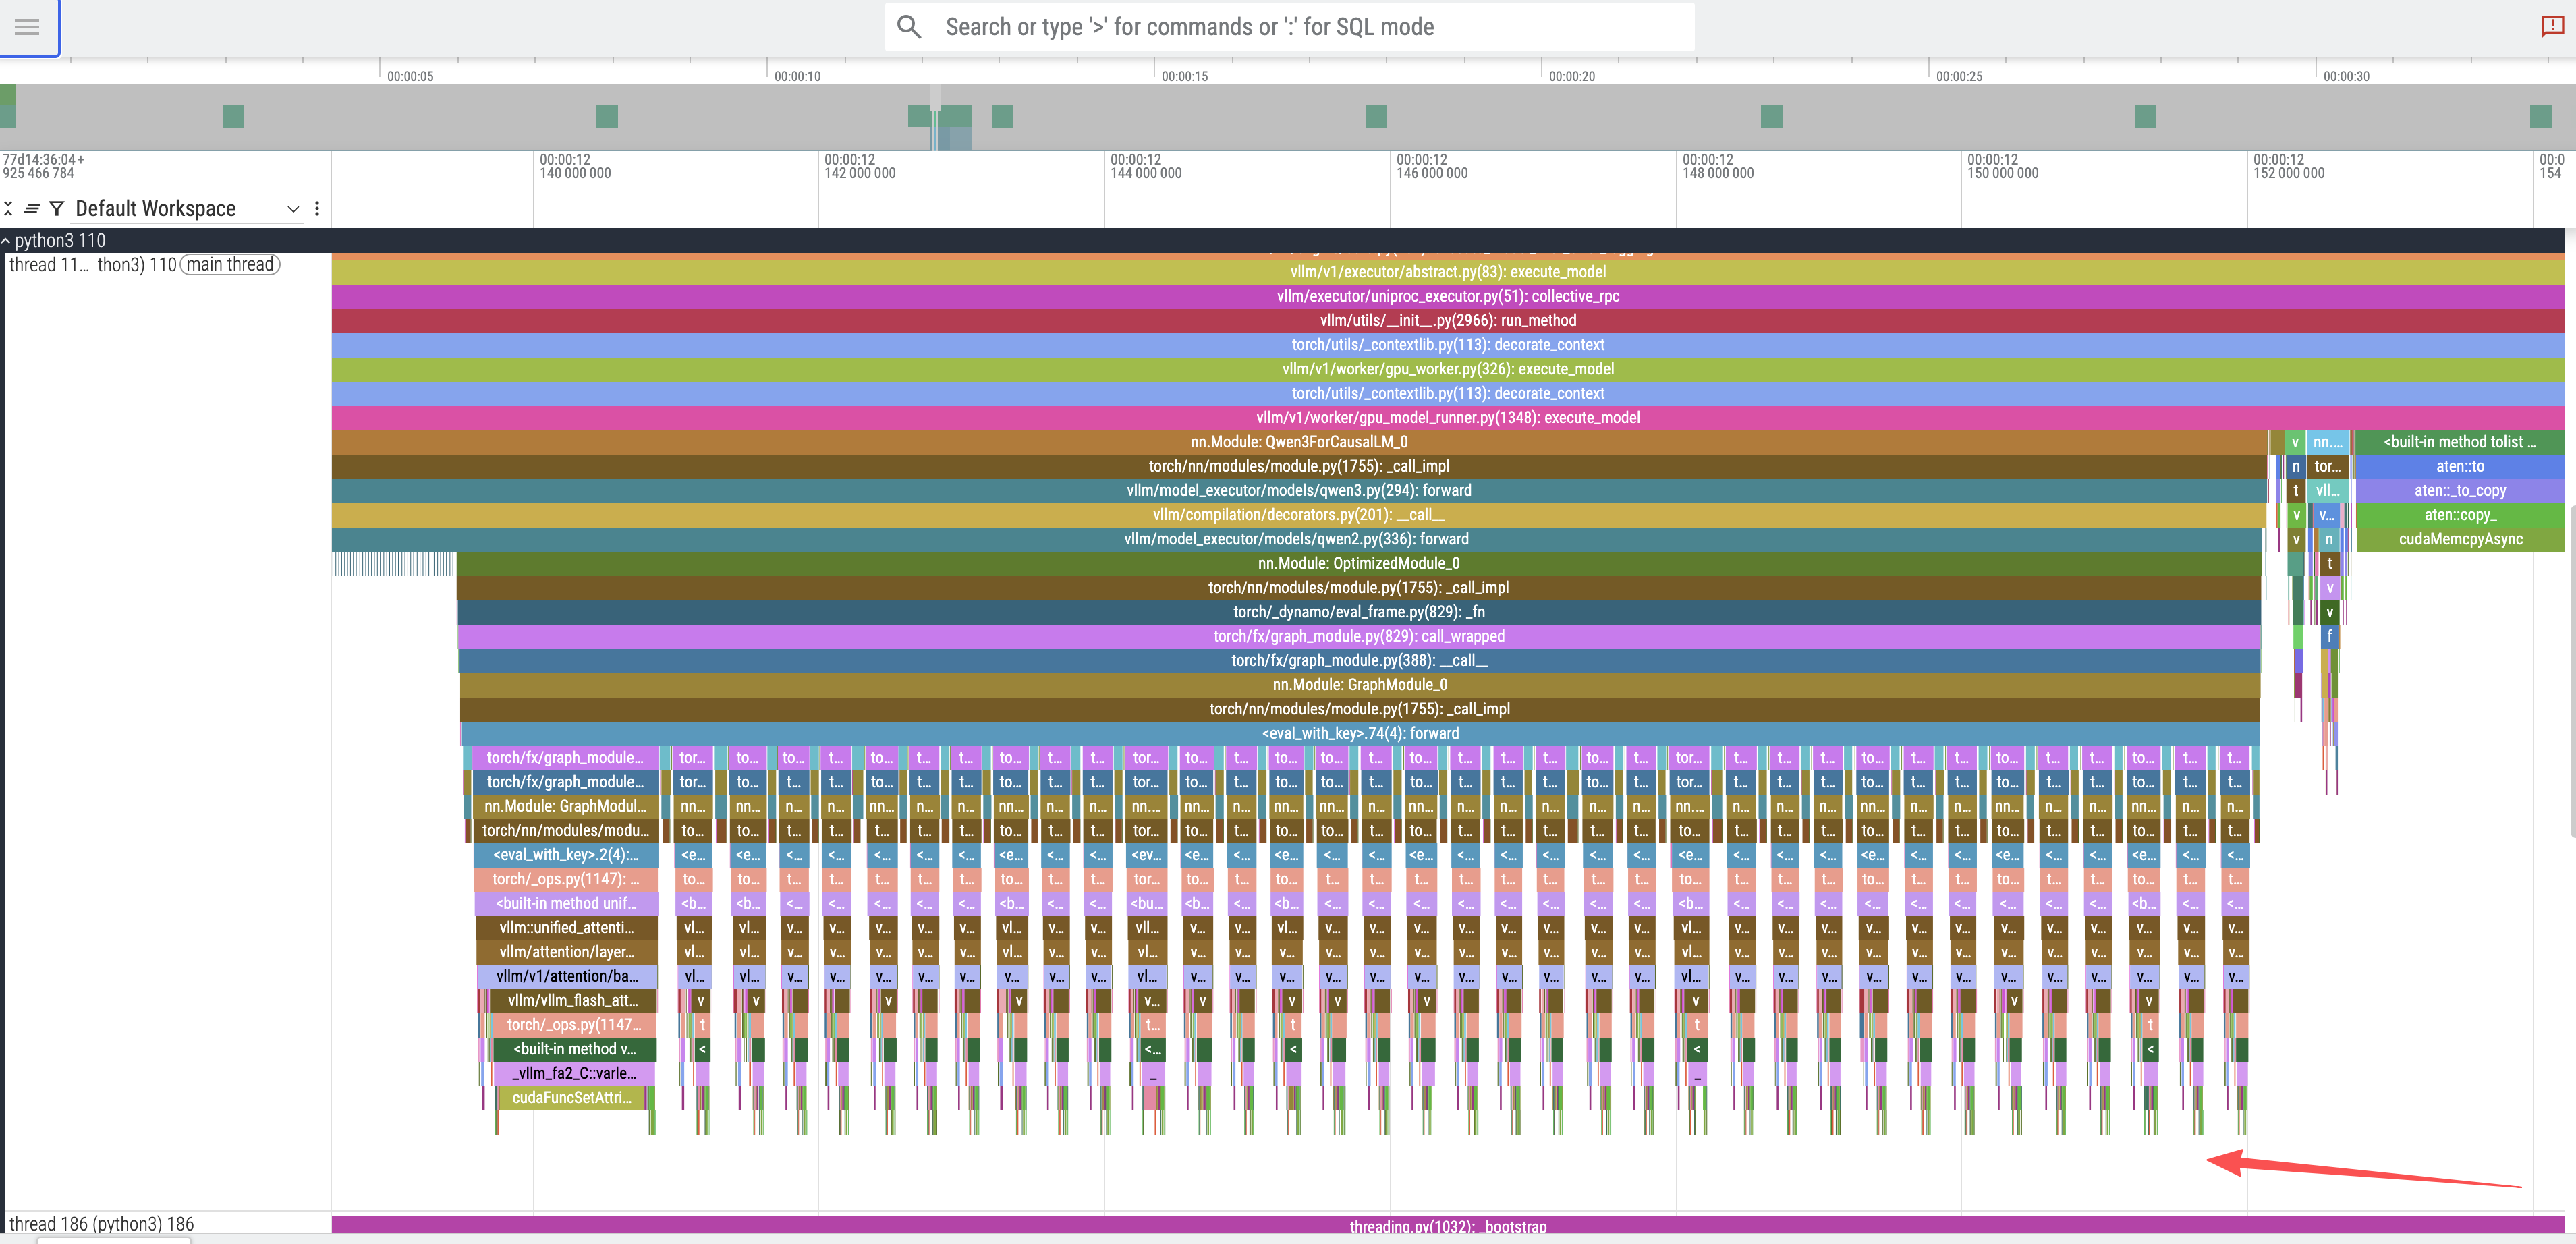The height and width of the screenshot is (1244, 2576).
Task: Click the aten::copy_ green slice
Action: tap(2459, 515)
